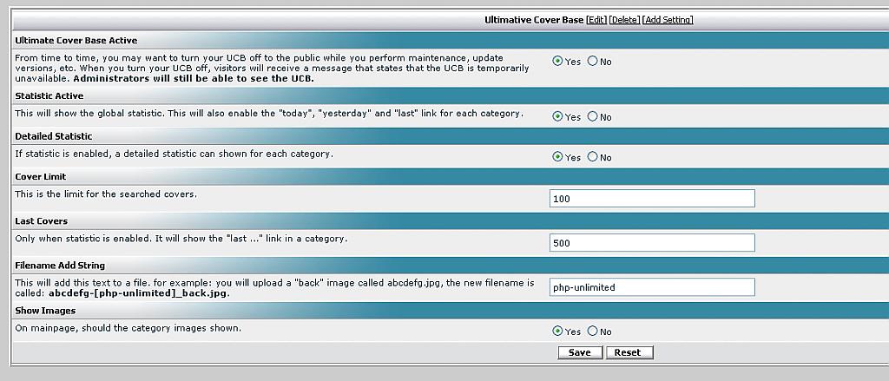Choose Yes for Show Images
The height and width of the screenshot is (381, 889).
click(558, 332)
